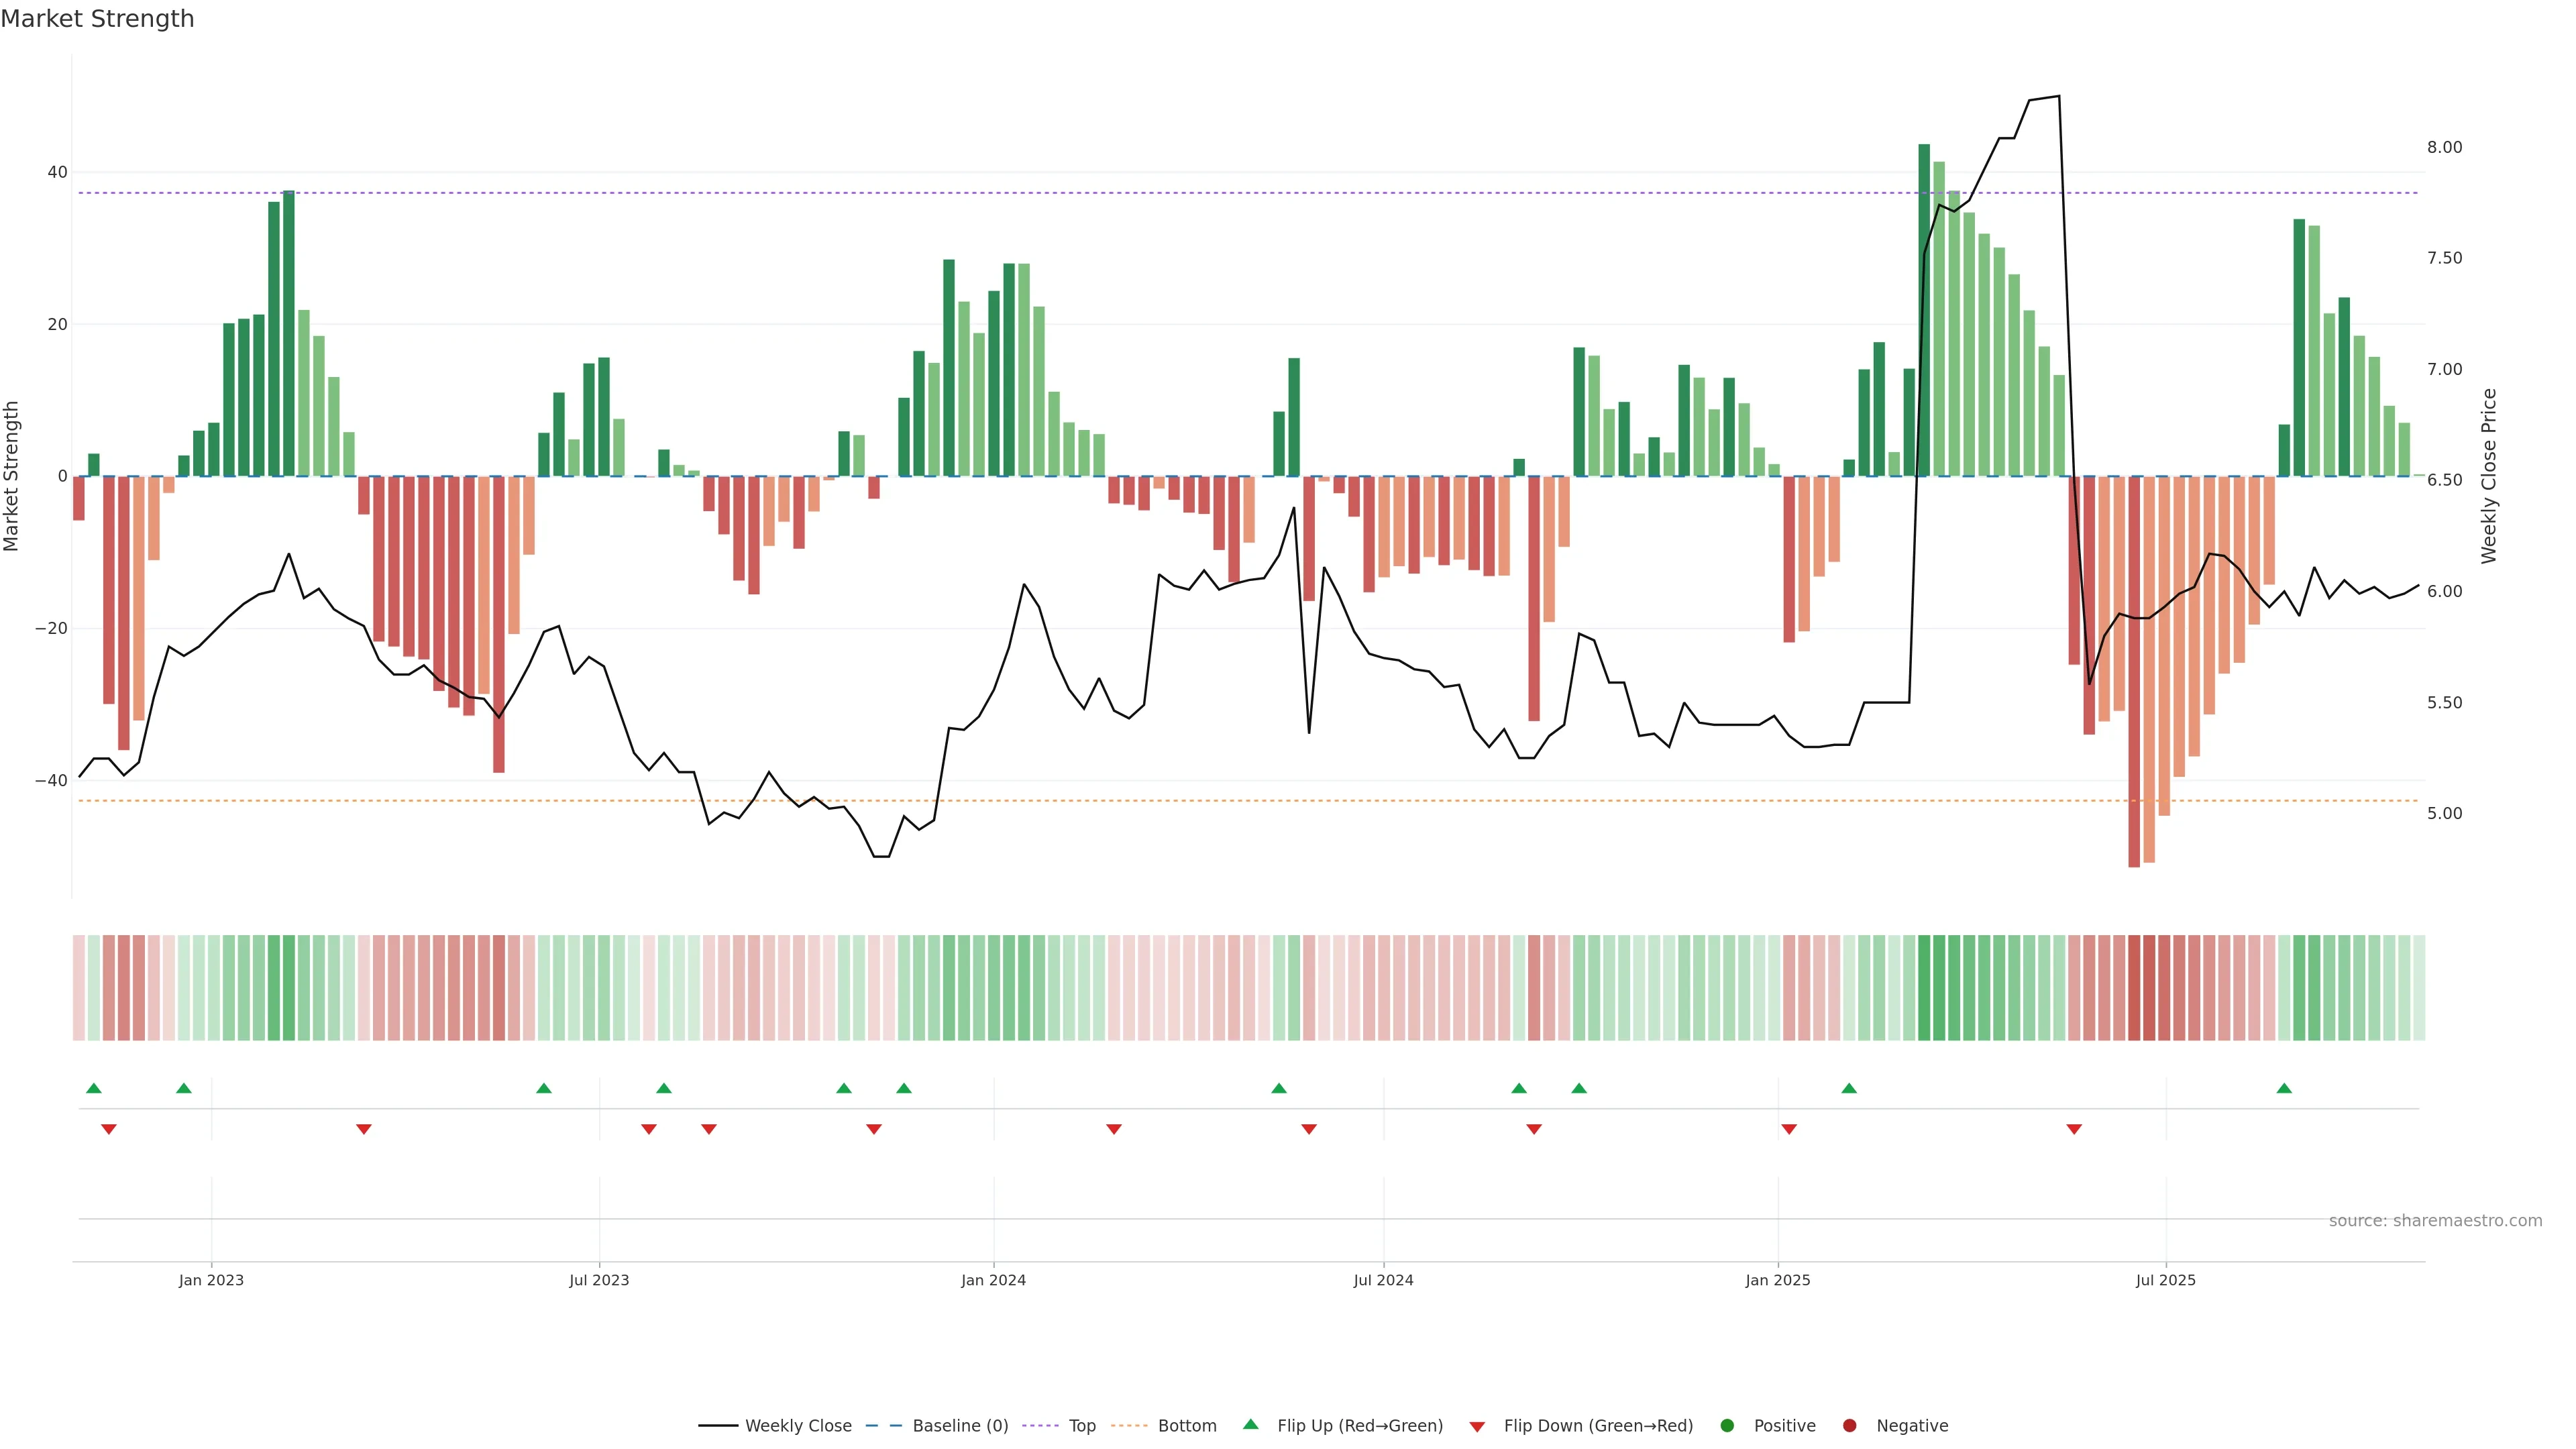Click the Negative red circle legend icon
This screenshot has height=1449, width=2576.
click(1849, 1426)
